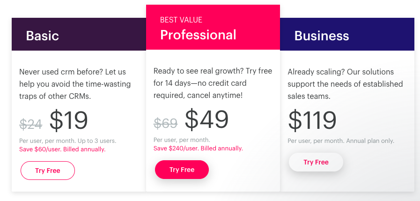Screen dimensions: 420x201
Task: Click 'Save $60/user. Billed annually.' text
Action: pos(62,149)
